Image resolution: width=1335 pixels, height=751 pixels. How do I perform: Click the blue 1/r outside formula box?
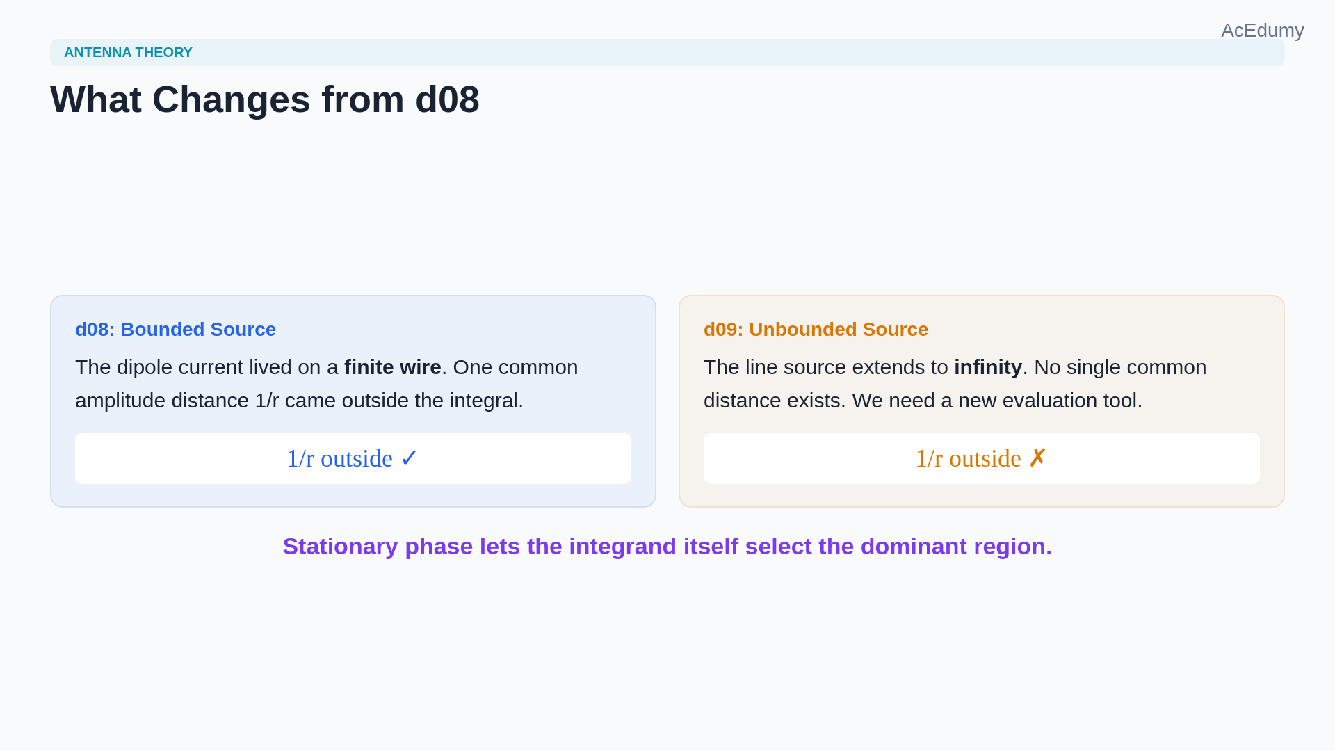(x=353, y=458)
